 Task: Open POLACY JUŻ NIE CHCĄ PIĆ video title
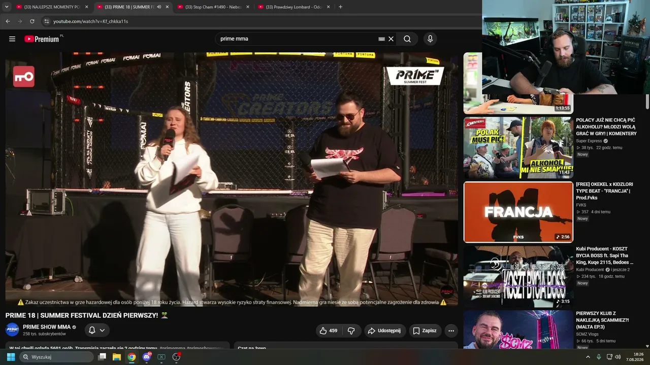(x=606, y=127)
